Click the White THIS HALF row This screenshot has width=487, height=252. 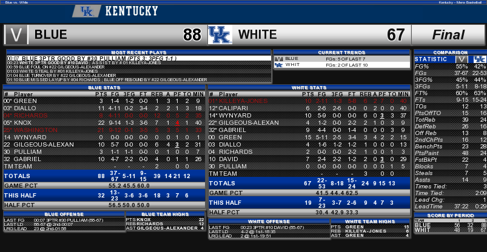point(309,203)
